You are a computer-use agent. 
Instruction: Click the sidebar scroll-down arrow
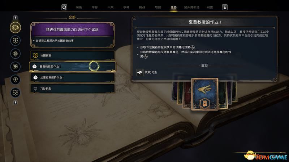pos(15,103)
